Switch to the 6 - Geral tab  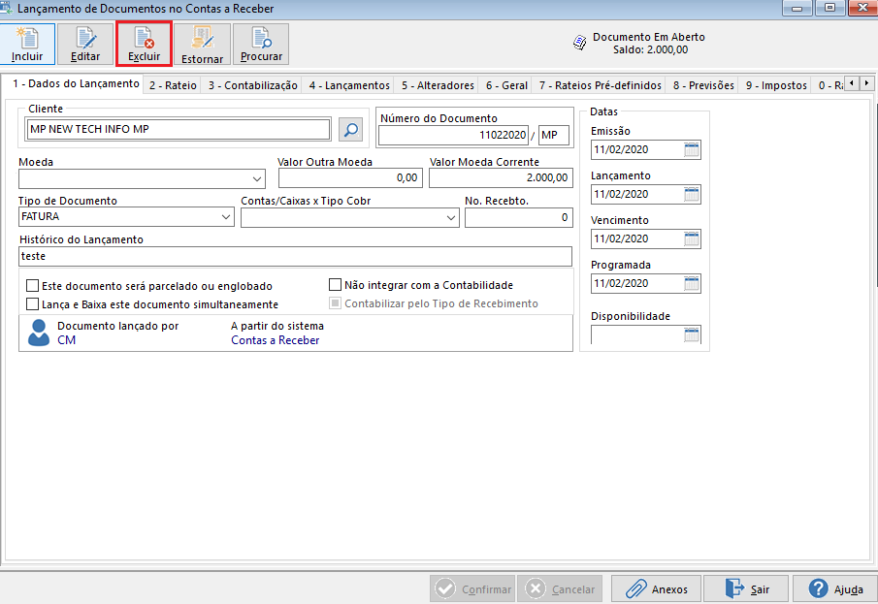pos(506,85)
